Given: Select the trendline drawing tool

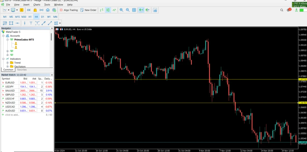Looking at the screenshot, I should tap(43, 23).
